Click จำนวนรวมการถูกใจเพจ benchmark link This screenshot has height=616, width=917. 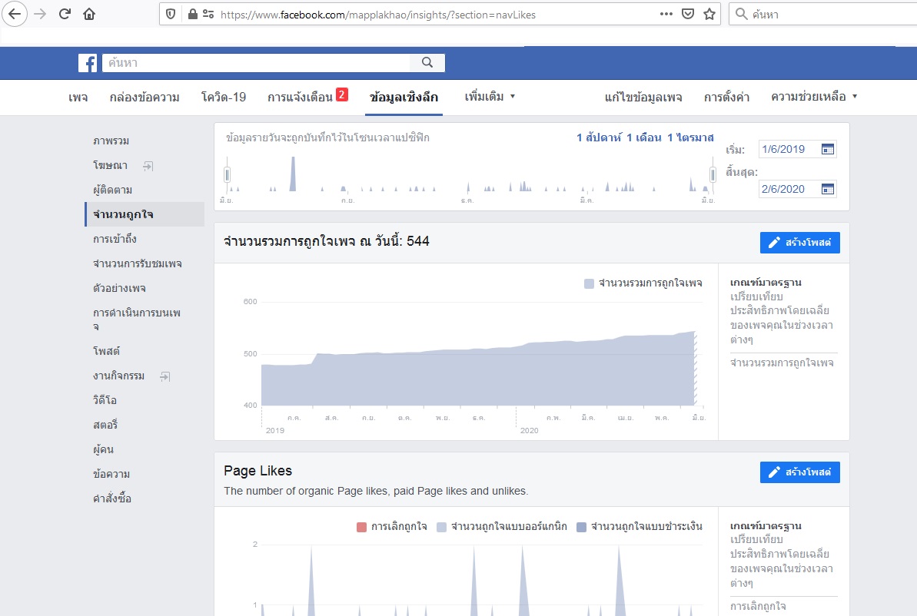pyautogui.click(x=782, y=363)
